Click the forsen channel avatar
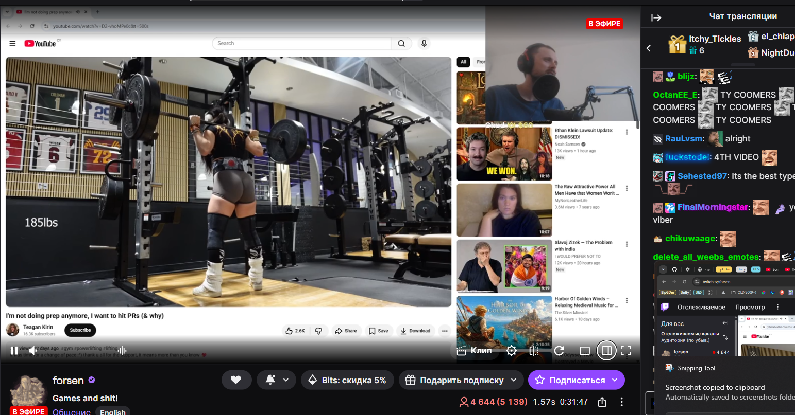795x415 pixels. pyautogui.click(x=29, y=391)
